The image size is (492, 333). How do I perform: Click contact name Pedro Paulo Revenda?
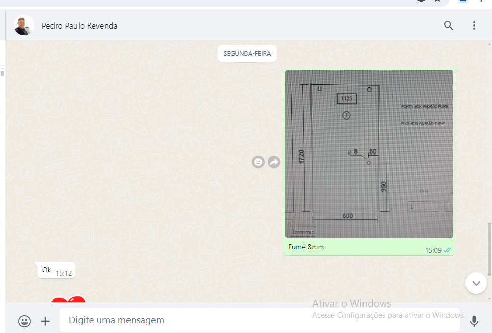coord(80,25)
